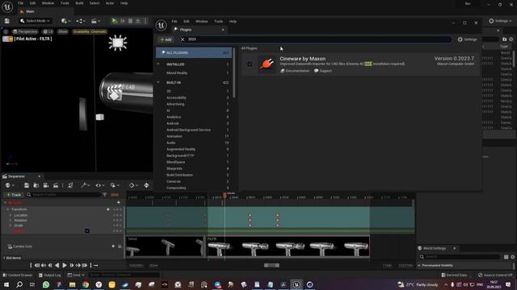Click the red Sequencer playhead marker

(x=225, y=195)
